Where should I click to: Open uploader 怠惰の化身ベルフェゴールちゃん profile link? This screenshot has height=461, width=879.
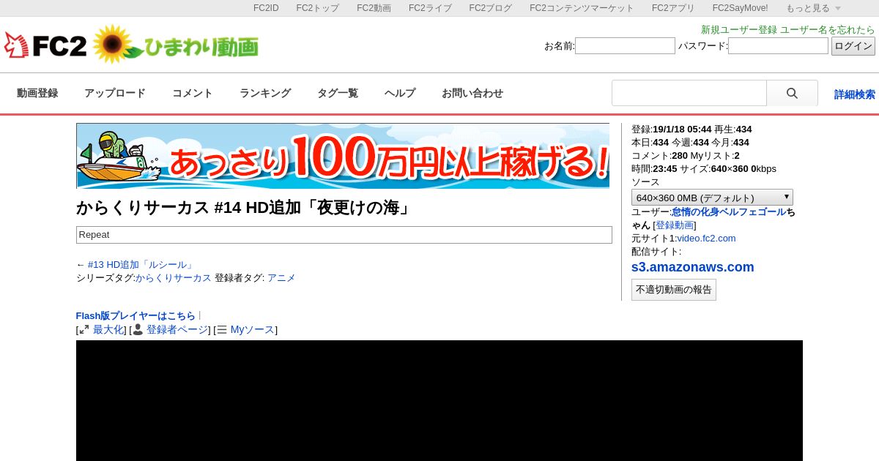pyautogui.click(x=729, y=212)
